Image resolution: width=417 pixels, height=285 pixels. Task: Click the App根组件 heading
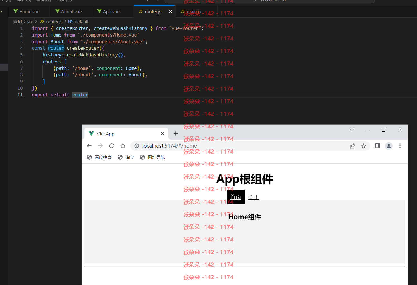click(245, 179)
